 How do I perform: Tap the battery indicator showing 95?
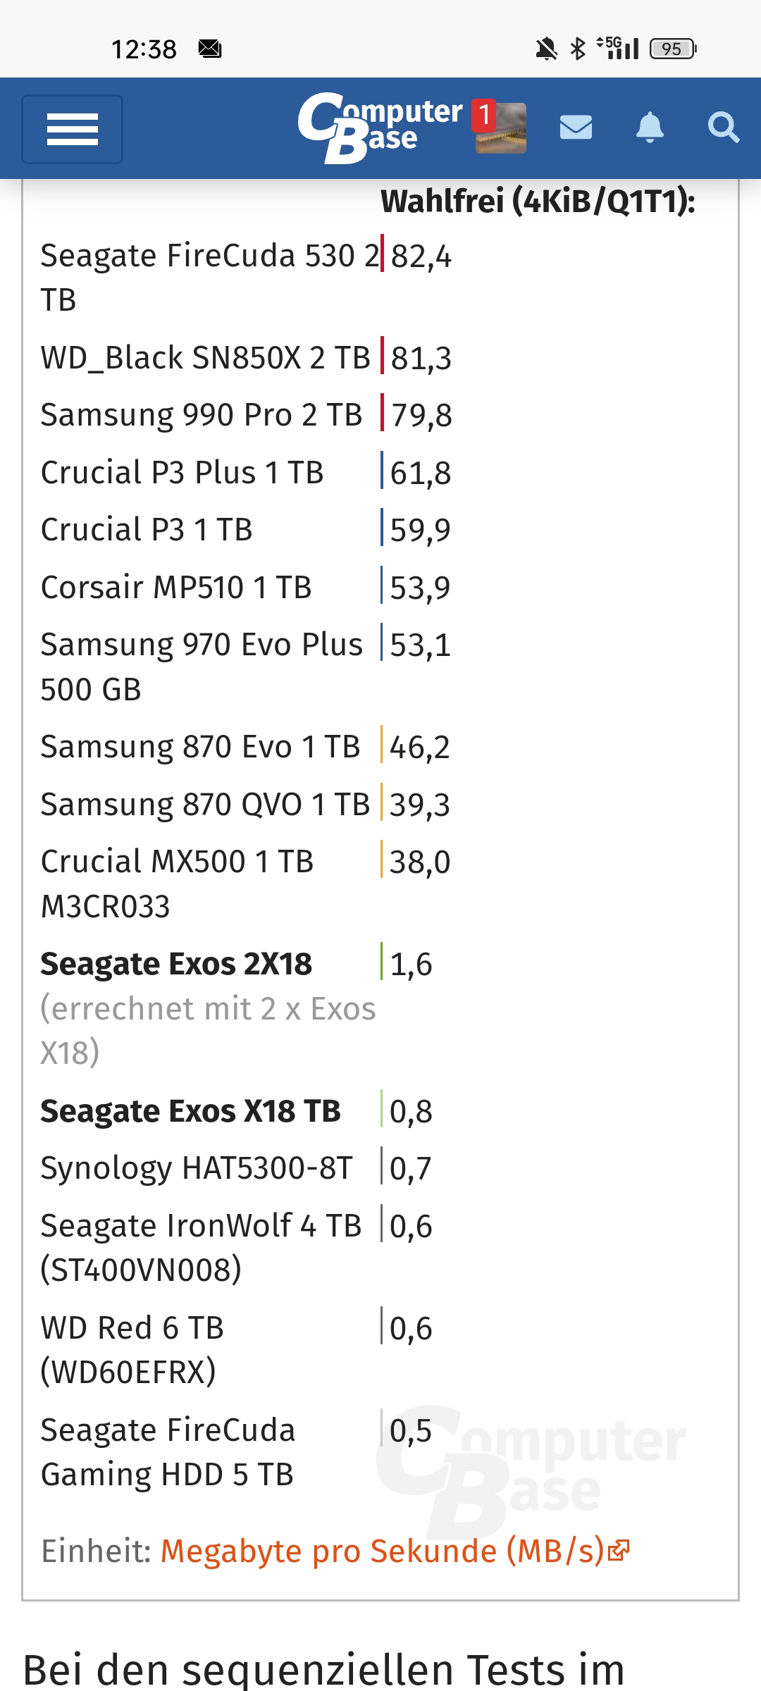(673, 49)
